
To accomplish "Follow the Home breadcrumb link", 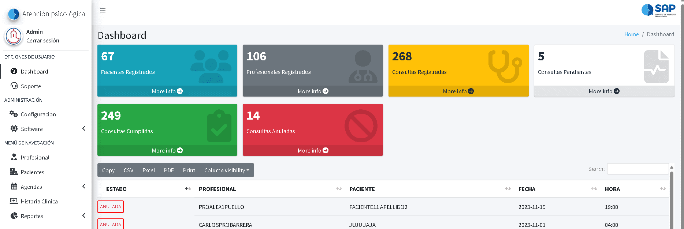I will 631,34.
